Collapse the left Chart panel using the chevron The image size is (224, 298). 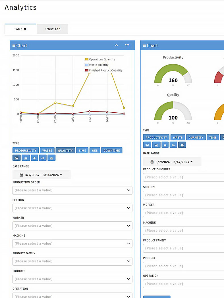click(x=116, y=45)
